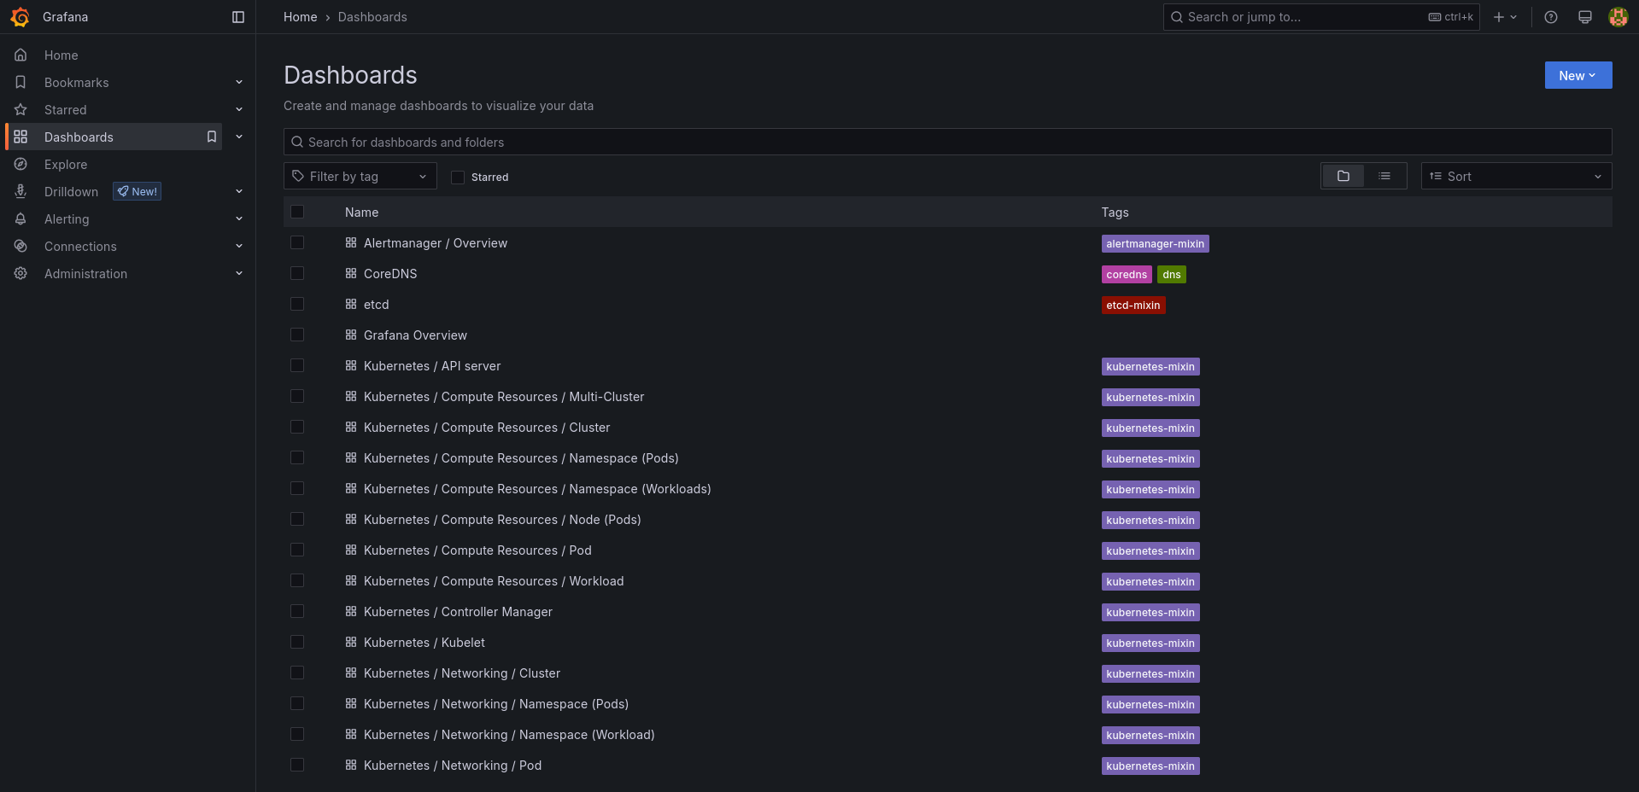The width and height of the screenshot is (1639, 792).
Task: Open the Filter by tag dropdown
Action: click(360, 176)
